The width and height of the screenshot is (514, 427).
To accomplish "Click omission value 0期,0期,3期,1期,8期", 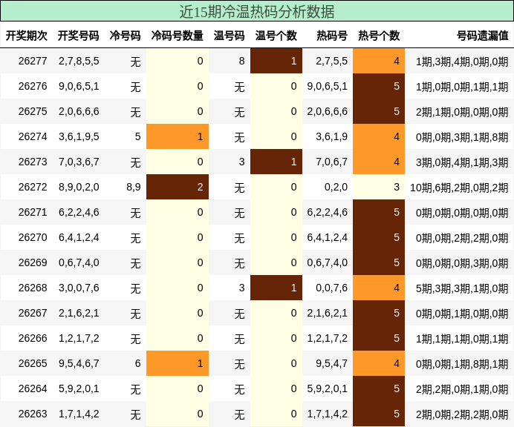I will click(x=462, y=137).
